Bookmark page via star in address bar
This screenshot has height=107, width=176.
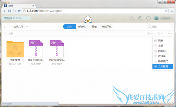click(166, 11)
